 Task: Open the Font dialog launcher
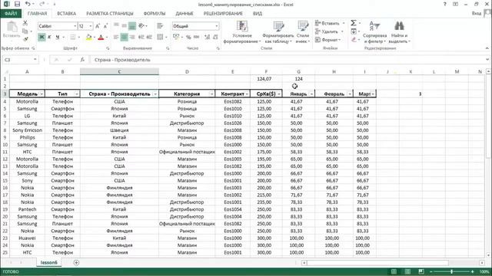[108, 48]
